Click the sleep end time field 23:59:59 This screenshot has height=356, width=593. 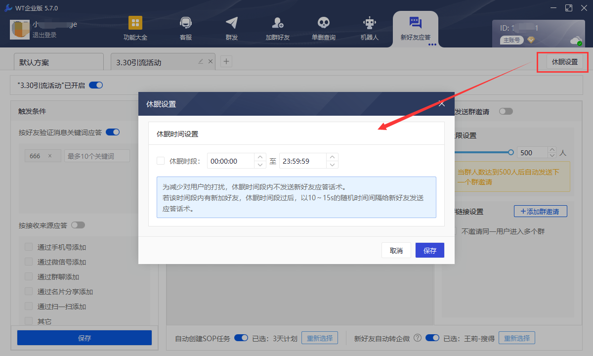click(302, 161)
